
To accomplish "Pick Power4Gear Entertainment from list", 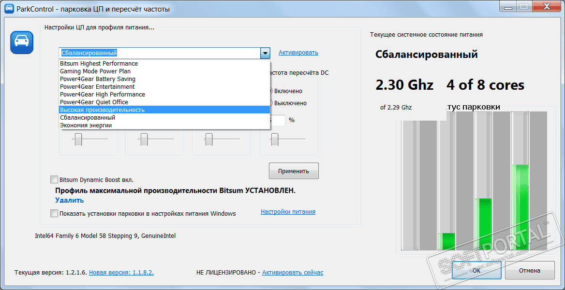I will 164,86.
